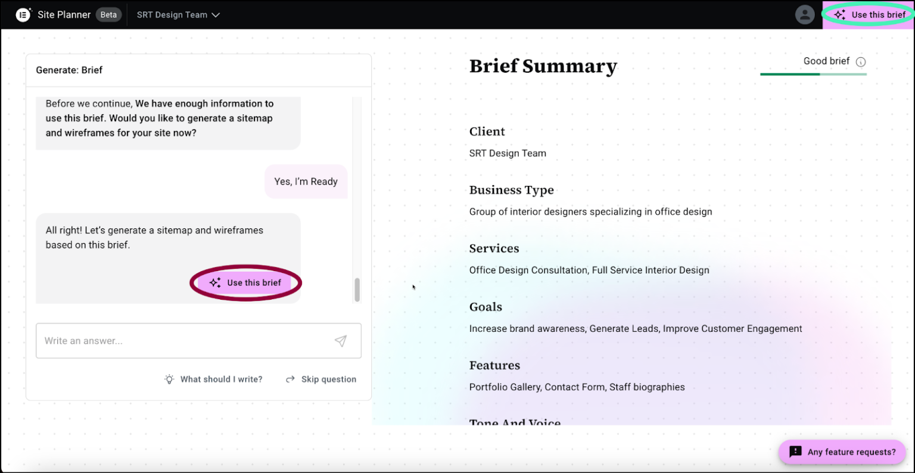Open the user avatar account menu
915x473 pixels.
click(x=805, y=14)
